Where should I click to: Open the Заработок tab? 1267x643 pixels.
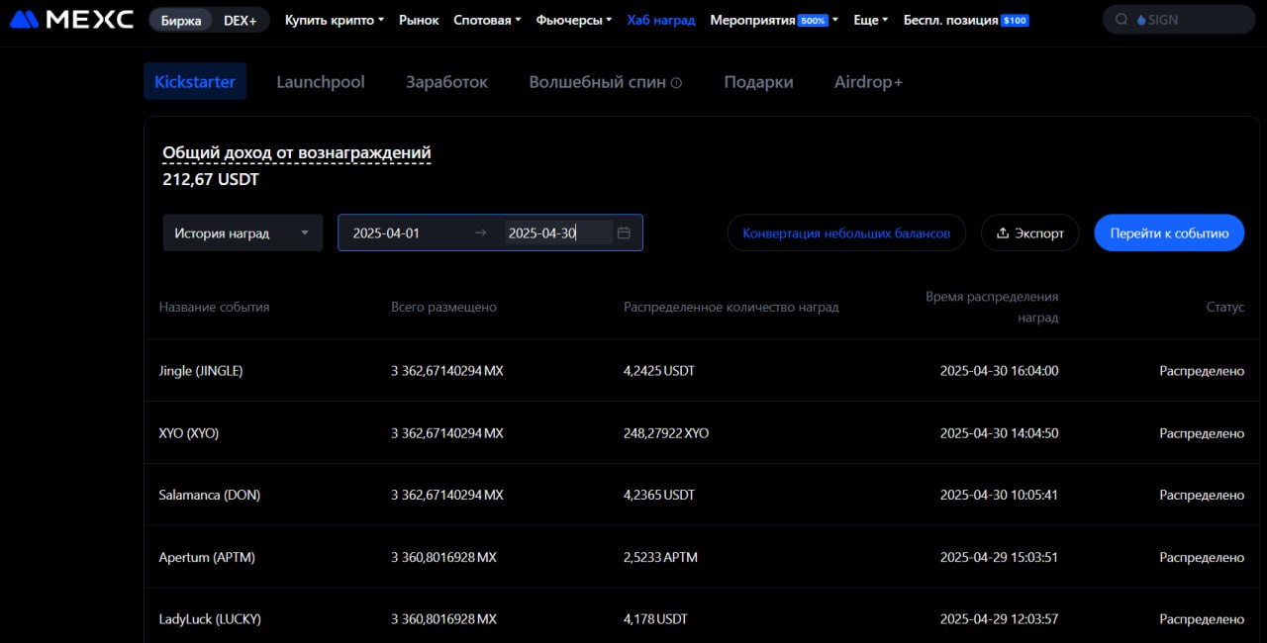pyautogui.click(x=446, y=82)
